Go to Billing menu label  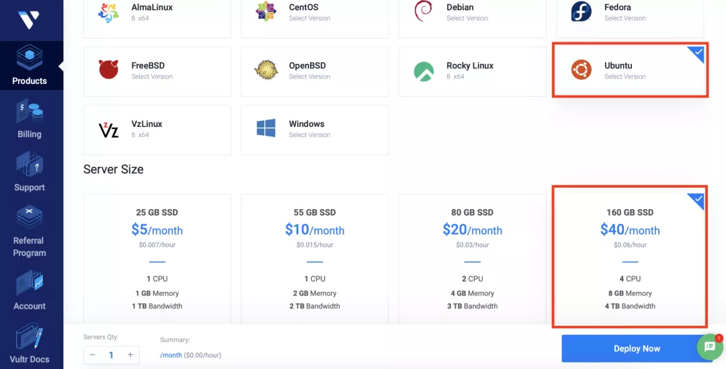(30, 134)
